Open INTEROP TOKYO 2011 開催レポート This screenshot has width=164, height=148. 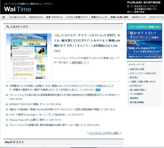click(27, 104)
